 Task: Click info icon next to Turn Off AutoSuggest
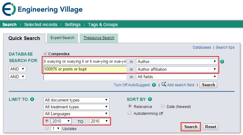[154, 85]
